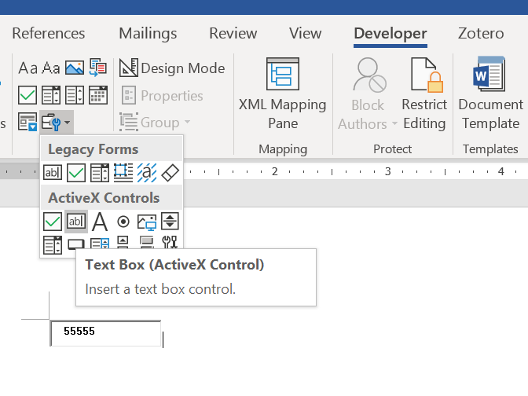This screenshot has height=396, width=528.
Task: Insert Building Block Gallery Content Control
Action: pyautogui.click(x=97, y=68)
